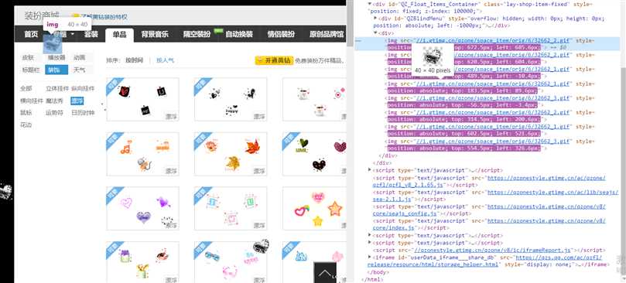This screenshot has height=283, width=626.
Task: Select the 播放器 category filter
Action: pos(56,57)
